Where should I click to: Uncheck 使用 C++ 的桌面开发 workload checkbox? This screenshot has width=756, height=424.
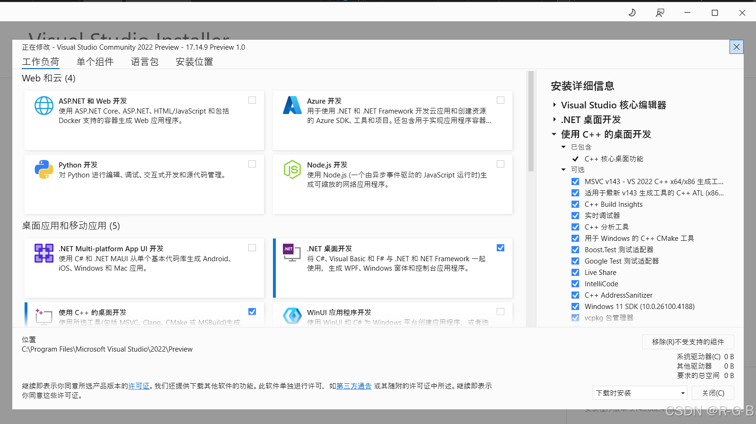(252, 312)
